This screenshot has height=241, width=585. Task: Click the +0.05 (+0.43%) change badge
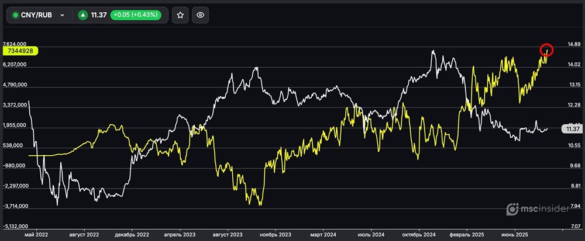tap(136, 15)
